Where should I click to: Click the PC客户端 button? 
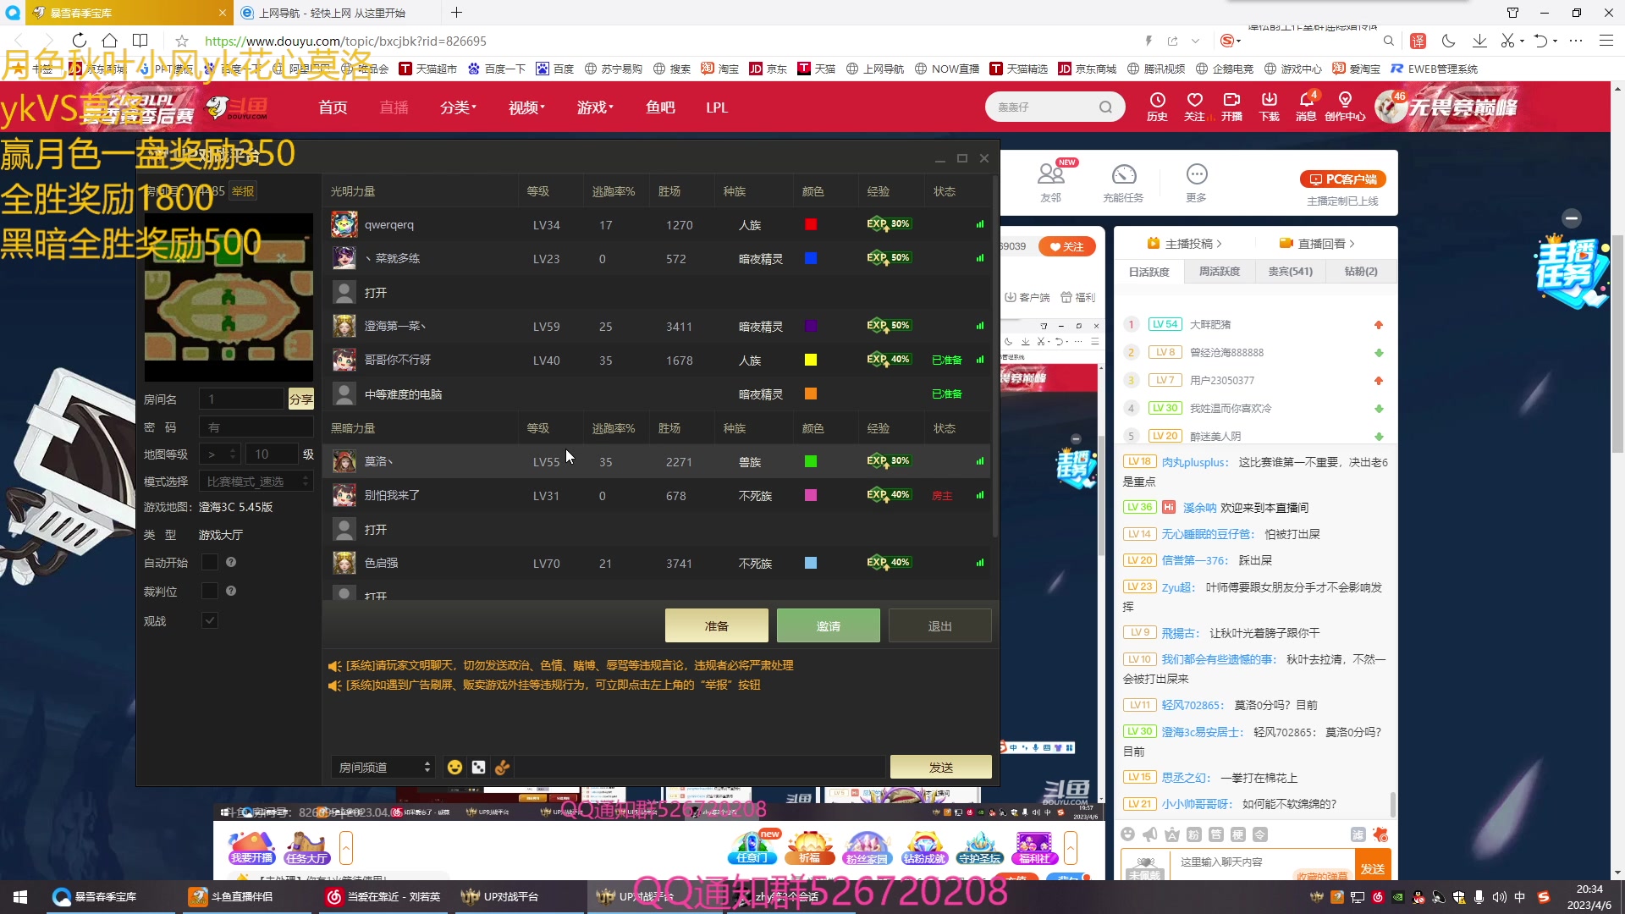click(x=1342, y=179)
